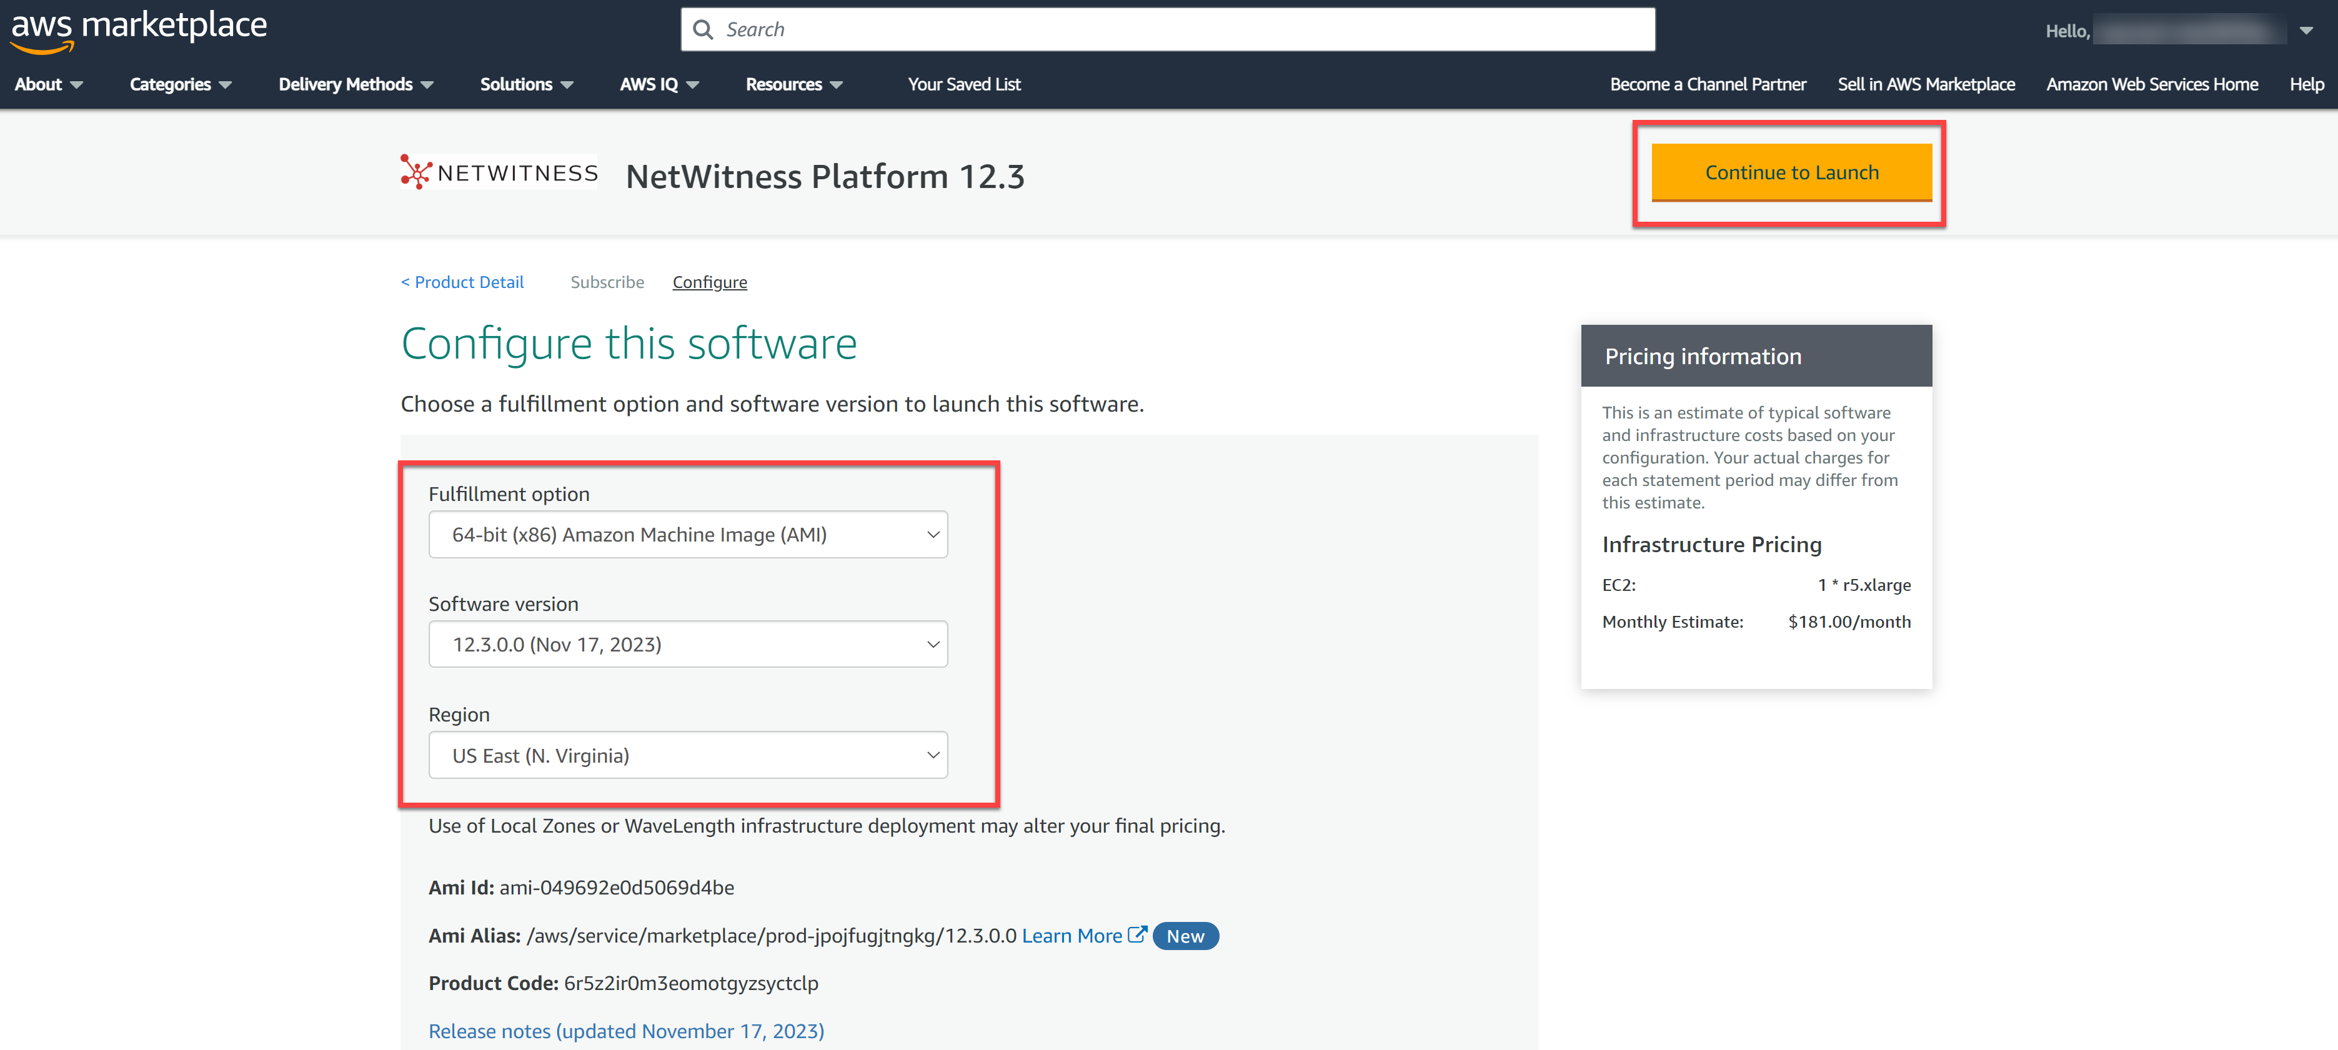Viewport: 2338px width, 1050px height.
Task: Click the Learn More external link icon
Action: pyautogui.click(x=1137, y=934)
